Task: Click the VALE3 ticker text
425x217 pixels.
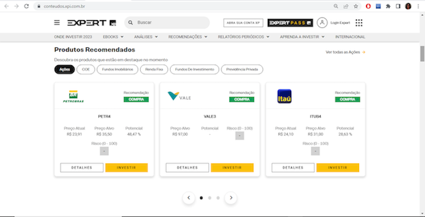Action: [210, 117]
